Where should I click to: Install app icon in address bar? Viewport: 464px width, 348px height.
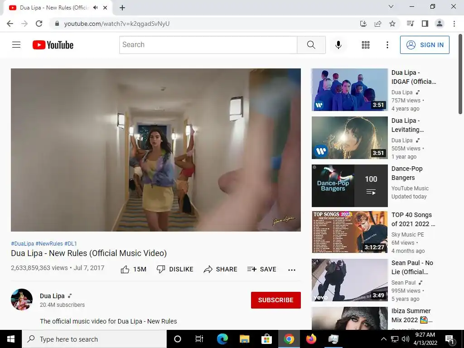coord(363,24)
